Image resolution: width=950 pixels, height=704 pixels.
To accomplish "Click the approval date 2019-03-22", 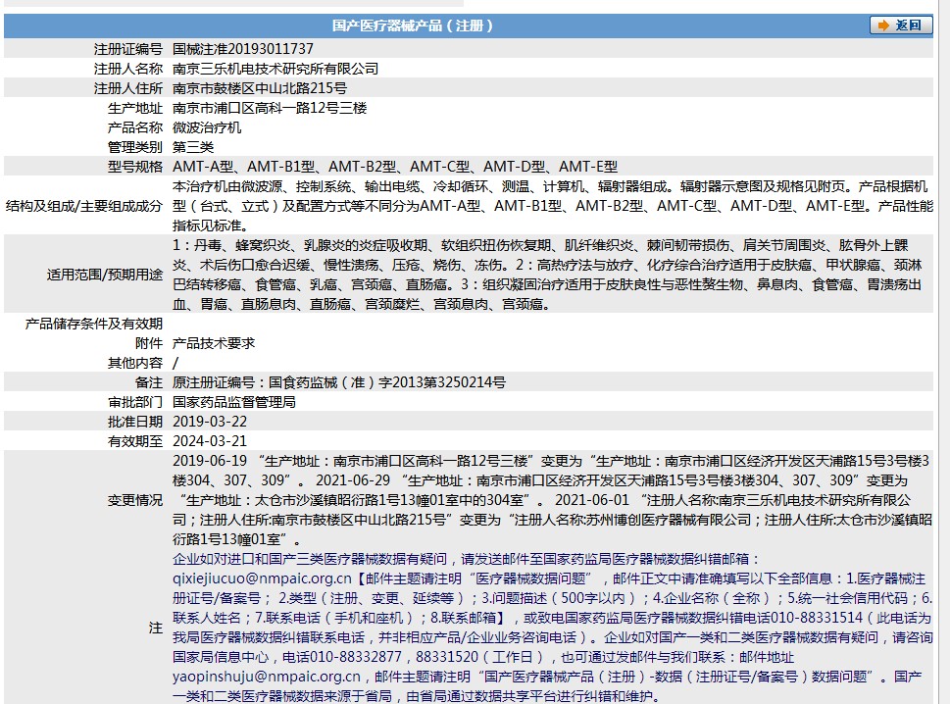I will [x=210, y=422].
